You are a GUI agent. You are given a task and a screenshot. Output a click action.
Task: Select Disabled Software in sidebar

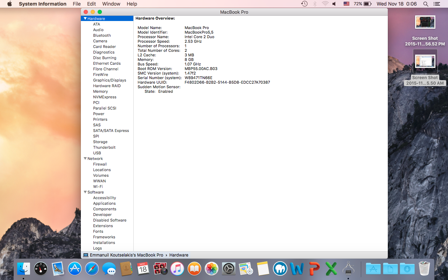point(110,220)
